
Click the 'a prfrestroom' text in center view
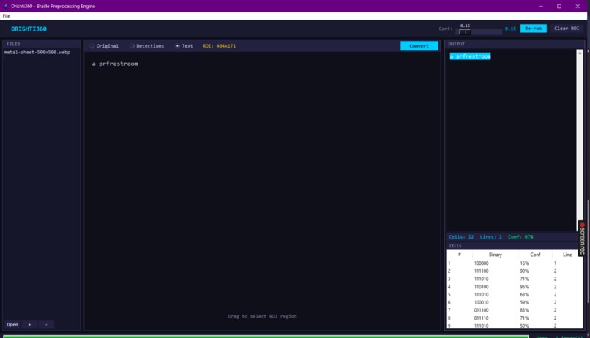115,64
